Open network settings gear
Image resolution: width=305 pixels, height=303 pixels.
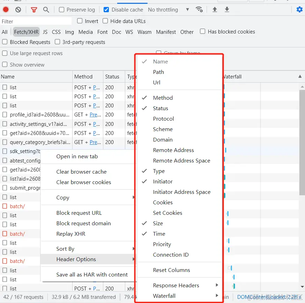point(299,9)
